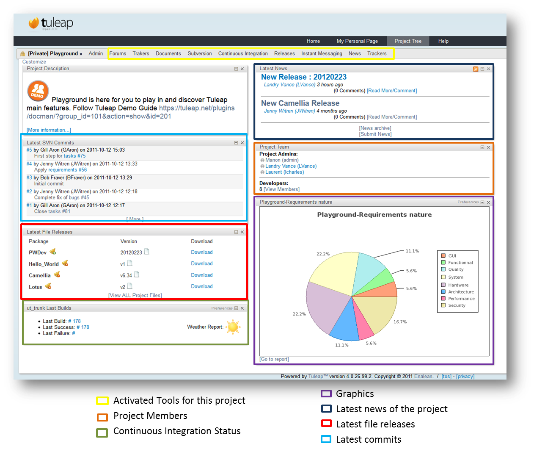534x452 pixels.
Task: Click the orange DEMO project avatar
Action: point(38,91)
